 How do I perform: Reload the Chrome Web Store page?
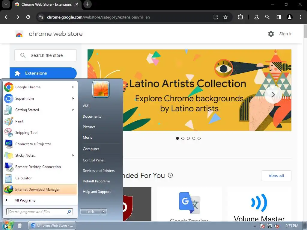pyautogui.click(x=28, y=17)
